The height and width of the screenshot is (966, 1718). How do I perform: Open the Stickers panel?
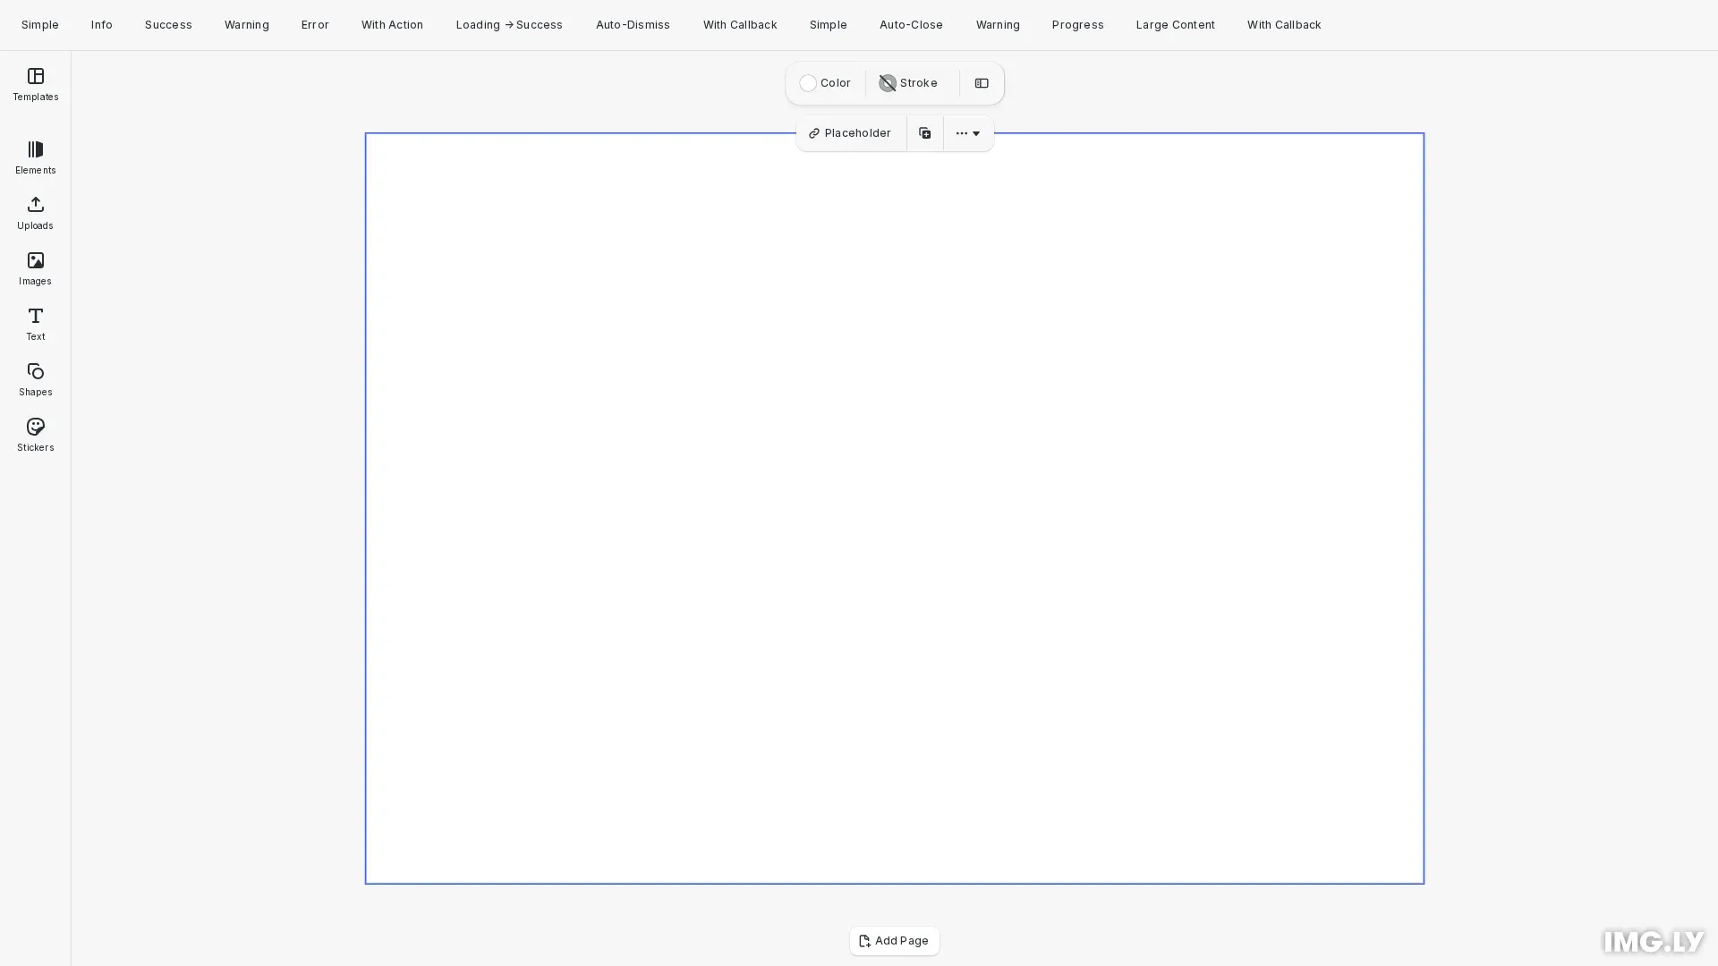35,435
